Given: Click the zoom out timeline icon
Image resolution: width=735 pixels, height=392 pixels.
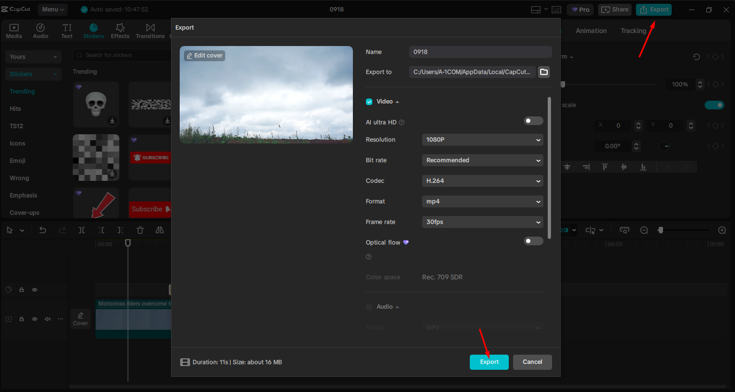Looking at the screenshot, I should 644,230.
